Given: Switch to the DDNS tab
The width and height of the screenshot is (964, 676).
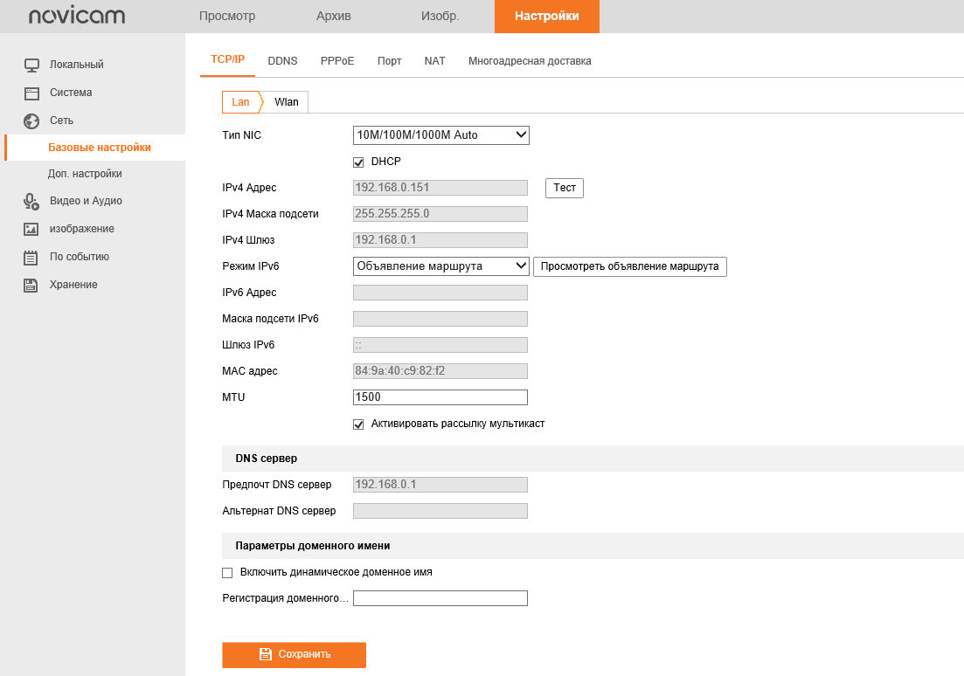Looking at the screenshot, I should click(x=282, y=61).
